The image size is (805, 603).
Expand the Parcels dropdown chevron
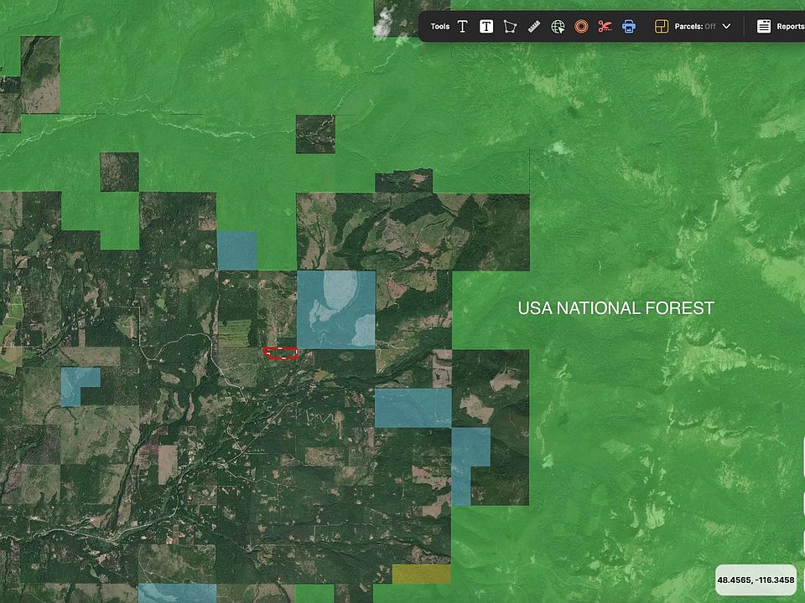coord(726,27)
